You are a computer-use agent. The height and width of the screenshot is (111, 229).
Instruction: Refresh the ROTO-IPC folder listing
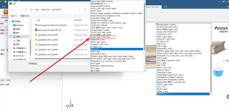[85, 10]
